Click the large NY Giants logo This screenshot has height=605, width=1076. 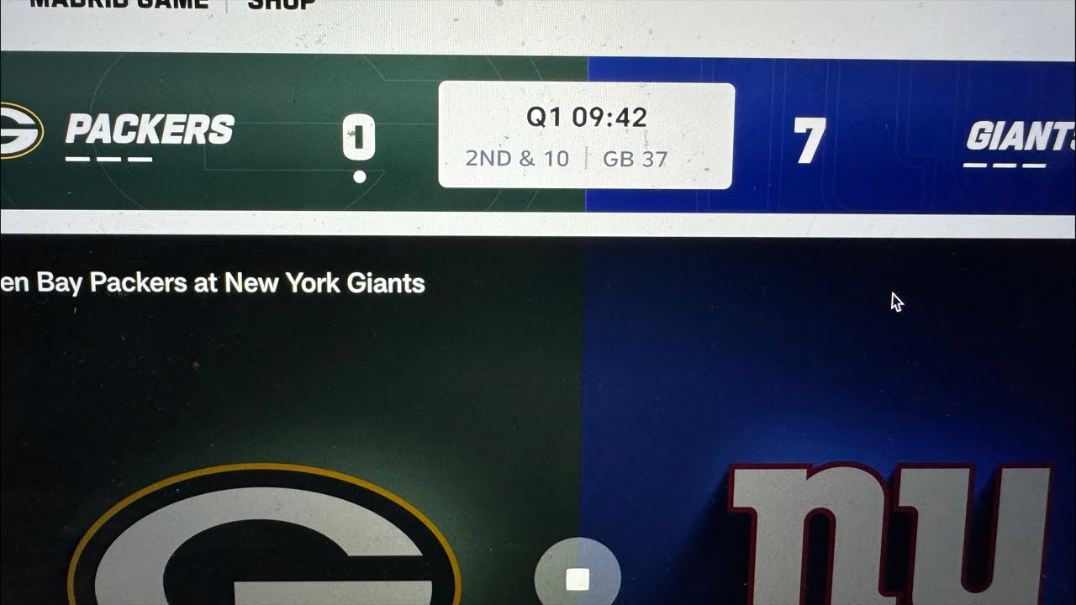coord(891,534)
